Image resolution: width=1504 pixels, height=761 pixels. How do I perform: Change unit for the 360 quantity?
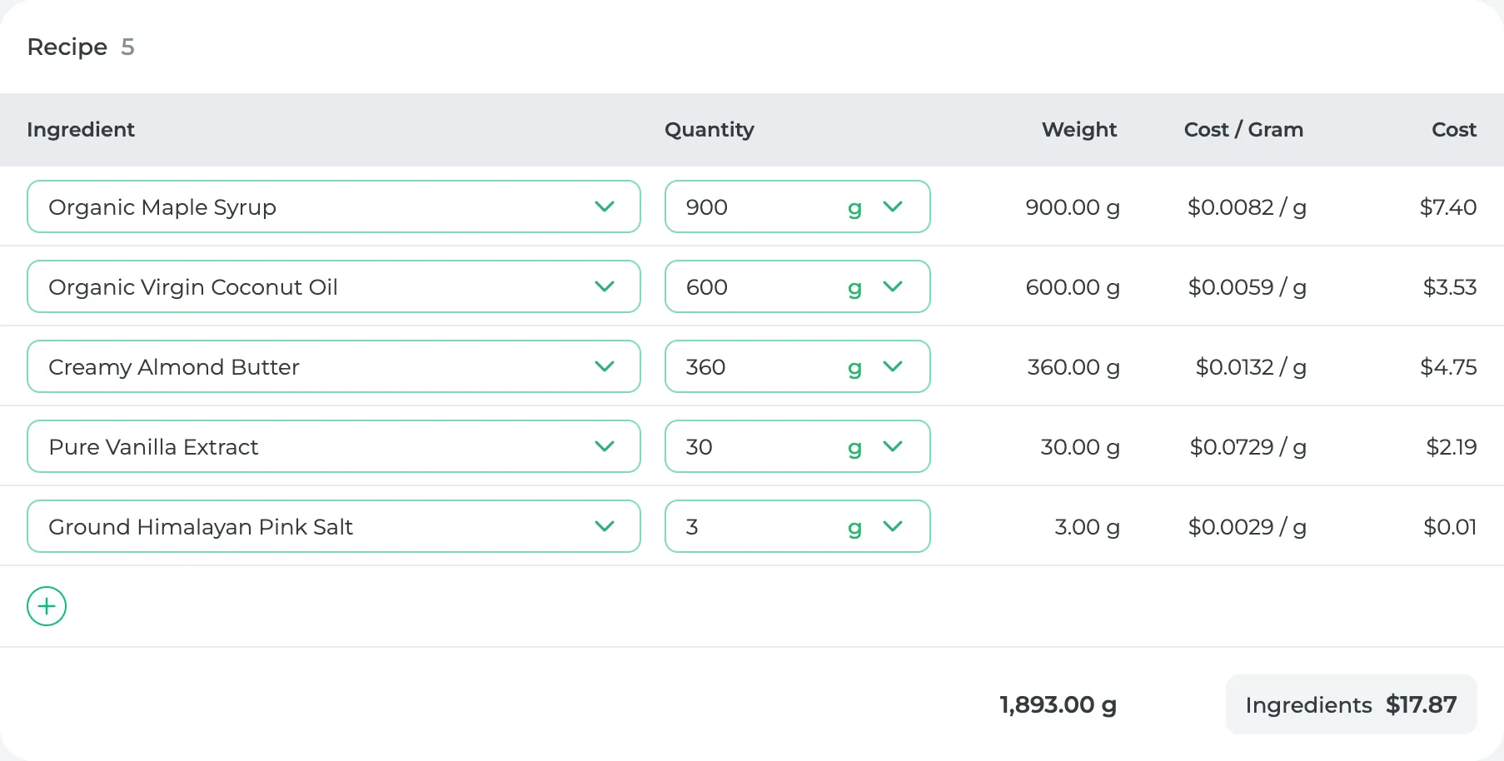point(875,366)
